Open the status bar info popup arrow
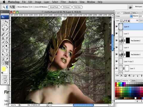 [47, 105]
